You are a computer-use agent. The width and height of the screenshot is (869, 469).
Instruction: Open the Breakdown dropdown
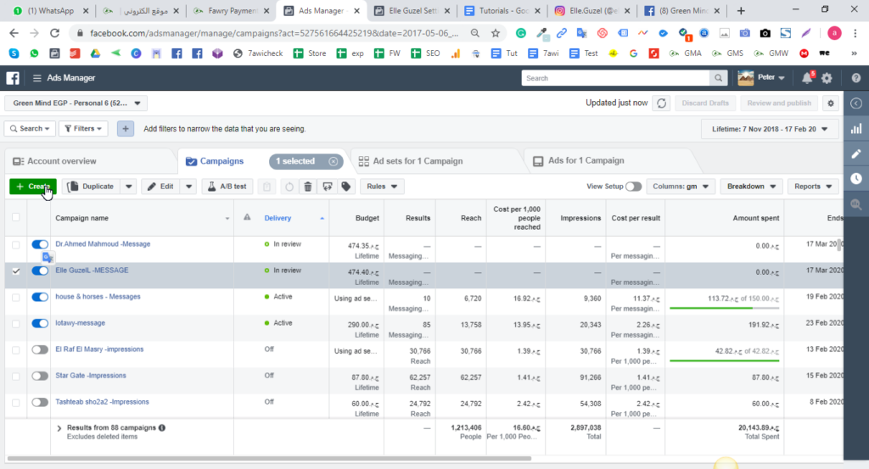[751, 187]
